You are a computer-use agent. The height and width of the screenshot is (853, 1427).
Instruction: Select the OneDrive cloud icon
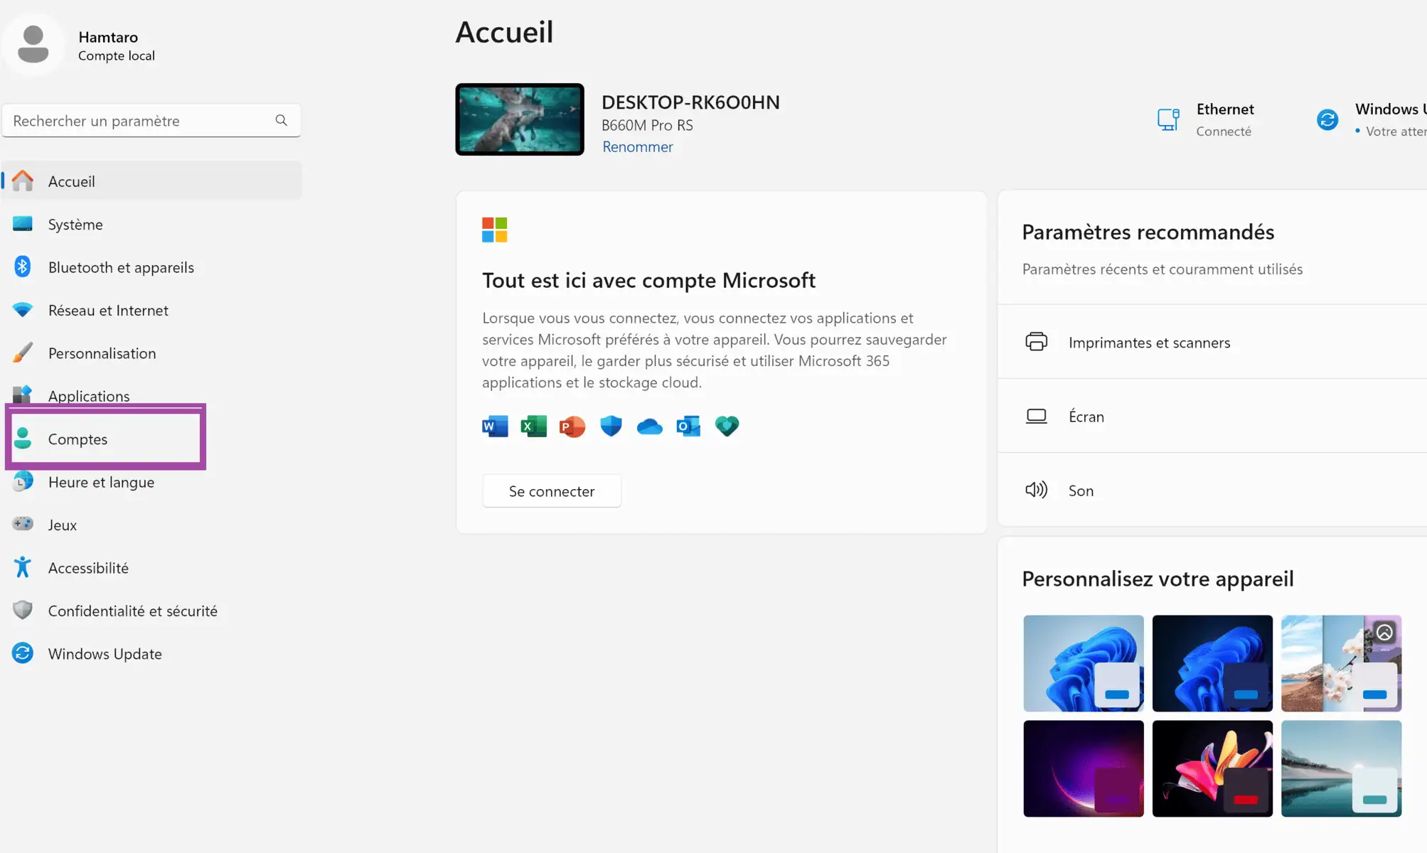click(649, 426)
